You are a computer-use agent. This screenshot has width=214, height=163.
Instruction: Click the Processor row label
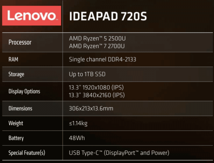pyautogui.click(x=20, y=42)
